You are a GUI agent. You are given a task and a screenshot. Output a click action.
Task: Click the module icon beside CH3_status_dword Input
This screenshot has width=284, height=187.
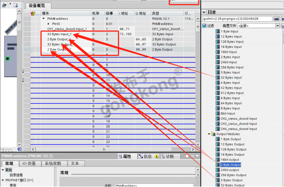click(x=218, y=124)
